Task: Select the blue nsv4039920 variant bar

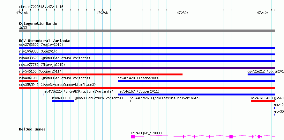Action: tap(63, 101)
